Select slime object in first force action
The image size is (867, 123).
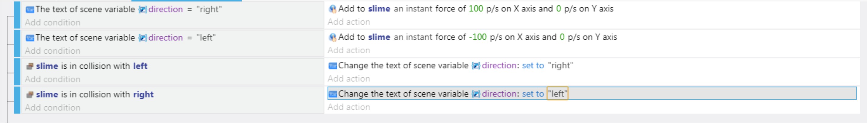pyautogui.click(x=379, y=9)
